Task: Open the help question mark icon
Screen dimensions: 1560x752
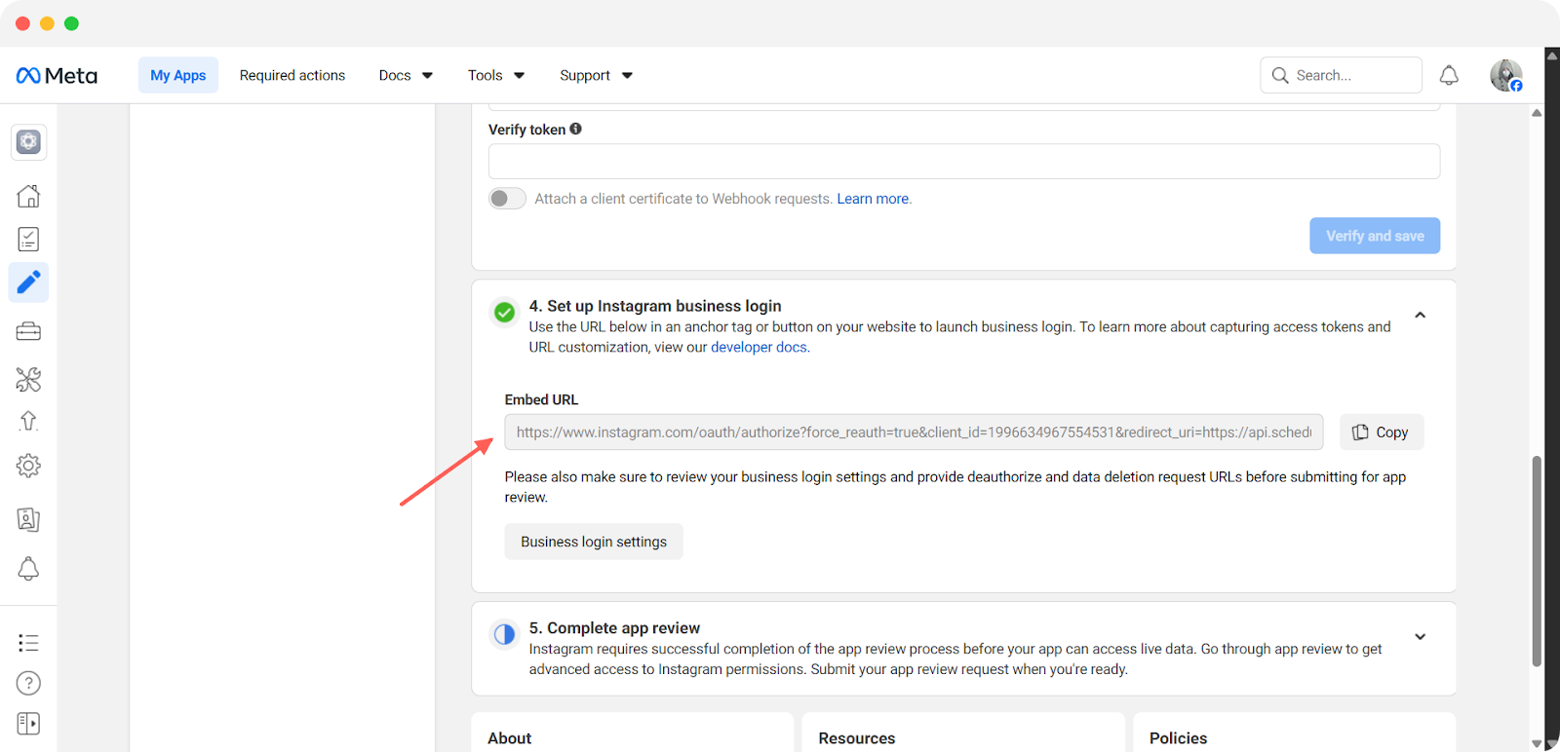Action: click(x=28, y=684)
